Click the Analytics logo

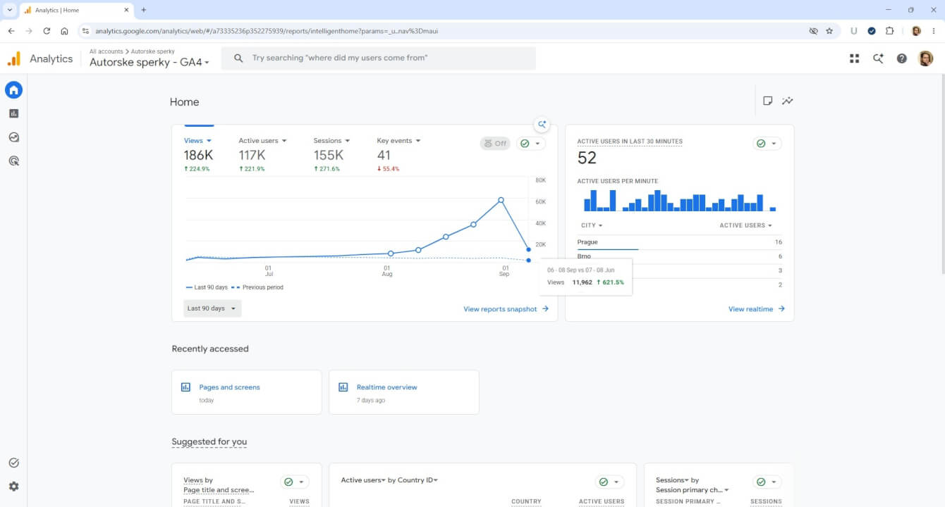[x=40, y=58]
